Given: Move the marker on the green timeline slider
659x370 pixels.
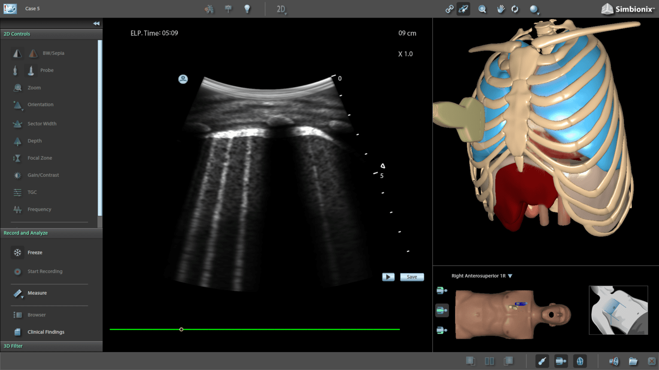Looking at the screenshot, I should 181,329.
